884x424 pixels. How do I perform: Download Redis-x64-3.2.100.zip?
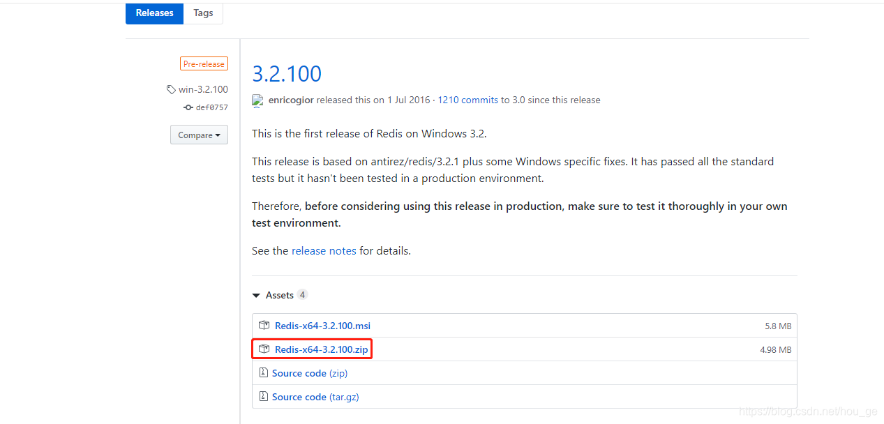322,349
